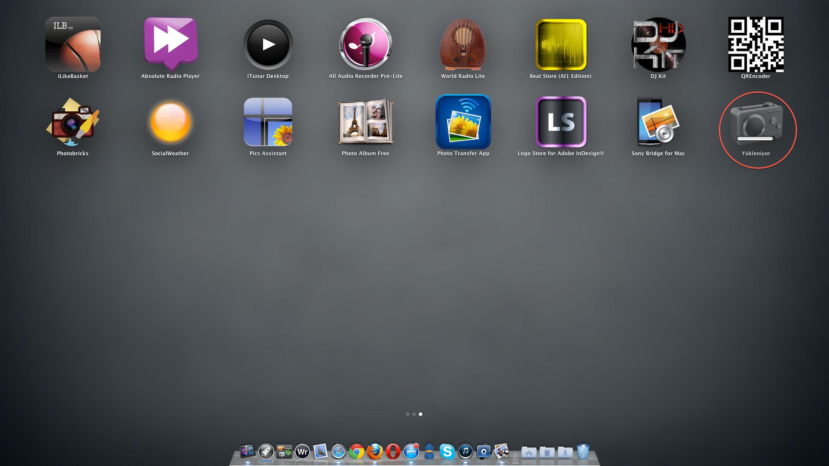Image resolution: width=829 pixels, height=466 pixels.
Task: Open Photo Transfer App
Action: (463, 122)
